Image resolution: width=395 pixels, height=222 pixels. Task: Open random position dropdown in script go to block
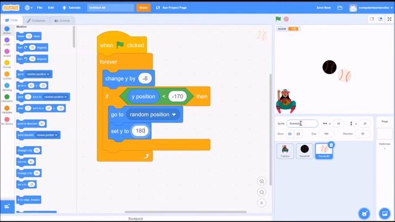coord(152,115)
